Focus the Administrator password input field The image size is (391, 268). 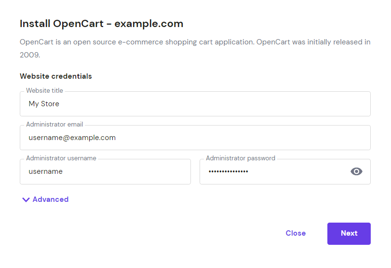(x=285, y=171)
